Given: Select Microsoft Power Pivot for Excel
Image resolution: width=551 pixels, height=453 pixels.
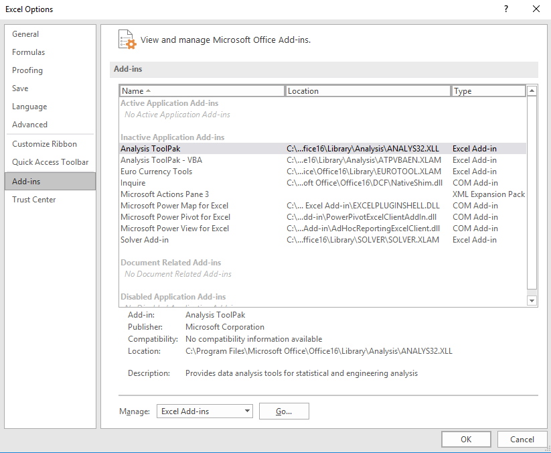Looking at the screenshot, I should pyautogui.click(x=175, y=217).
